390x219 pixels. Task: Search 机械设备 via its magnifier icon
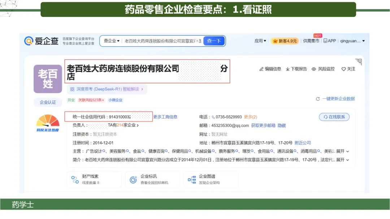213,151
